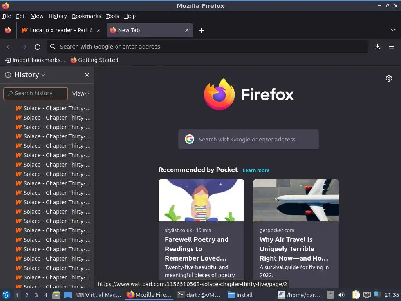Screen dimensions: 401x301
Task: Go forward using the forward arrow
Action: point(23,47)
